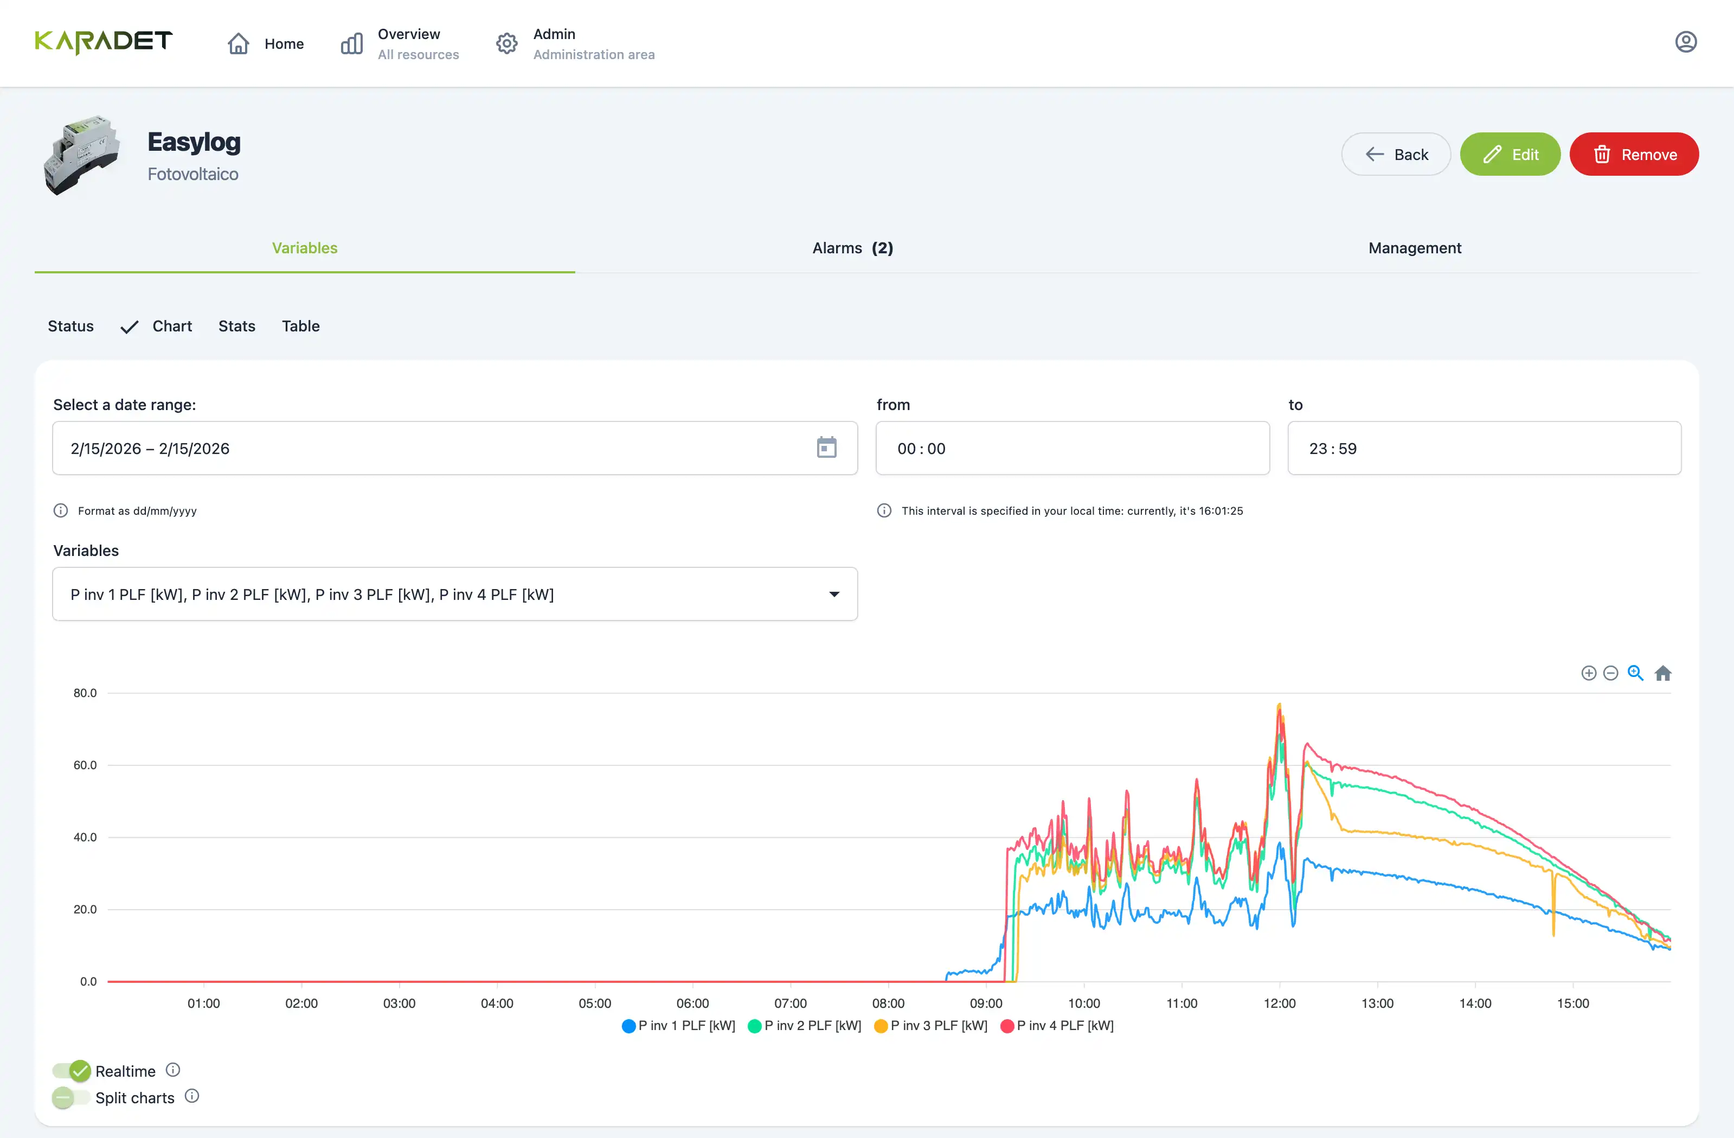Screen dimensions: 1734x1138
Task: Hide P inv 1 PLF series in the legend
Action: 678,1026
